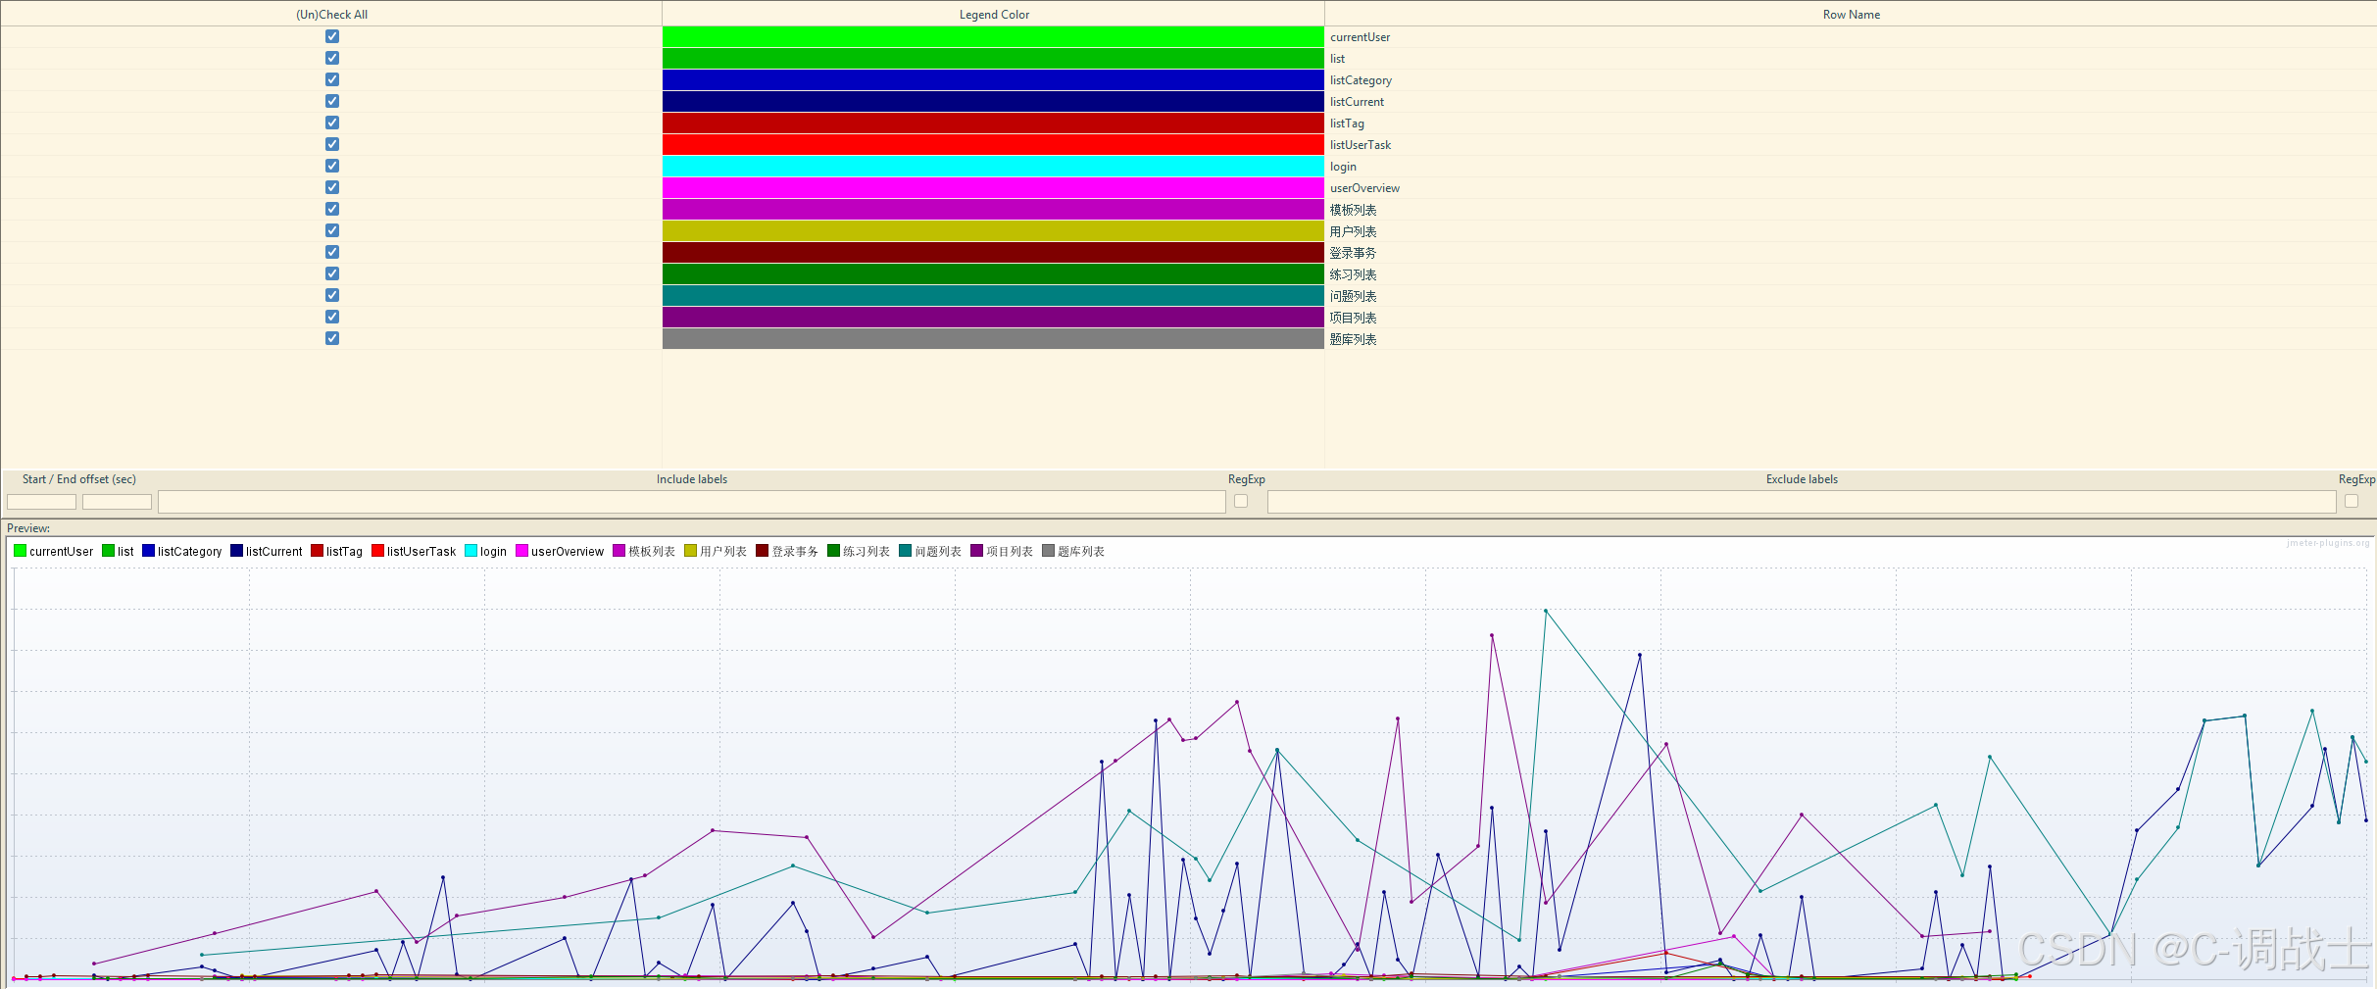Image resolution: width=2377 pixels, height=989 pixels.
Task: Open the 模板列表 purple-magenta color bar
Action: (x=993, y=209)
